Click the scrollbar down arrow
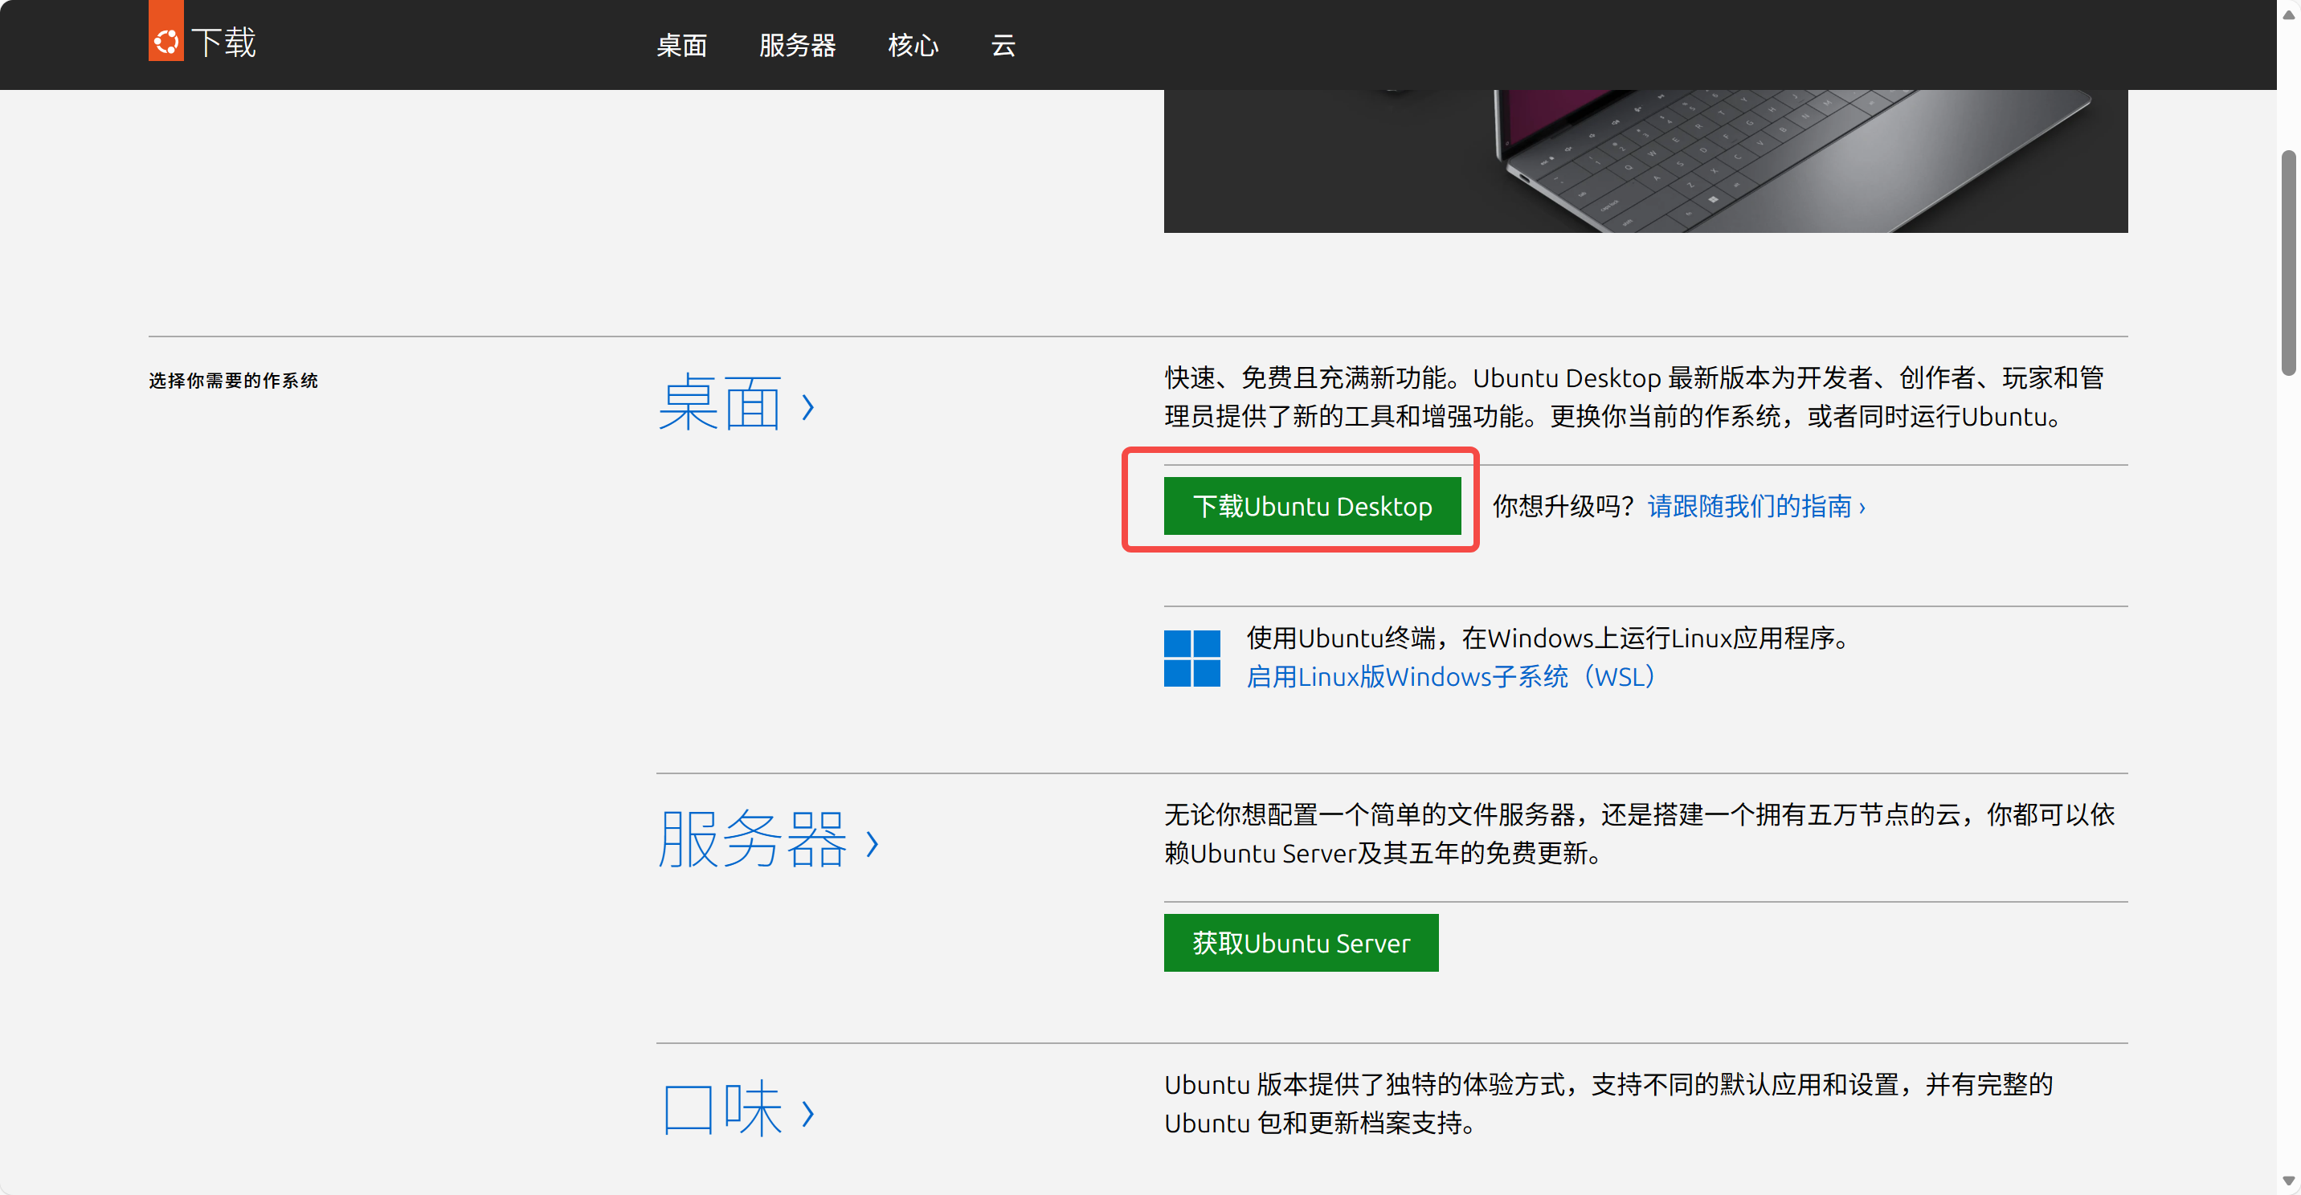Viewport: 2301px width, 1195px height. click(2287, 1181)
